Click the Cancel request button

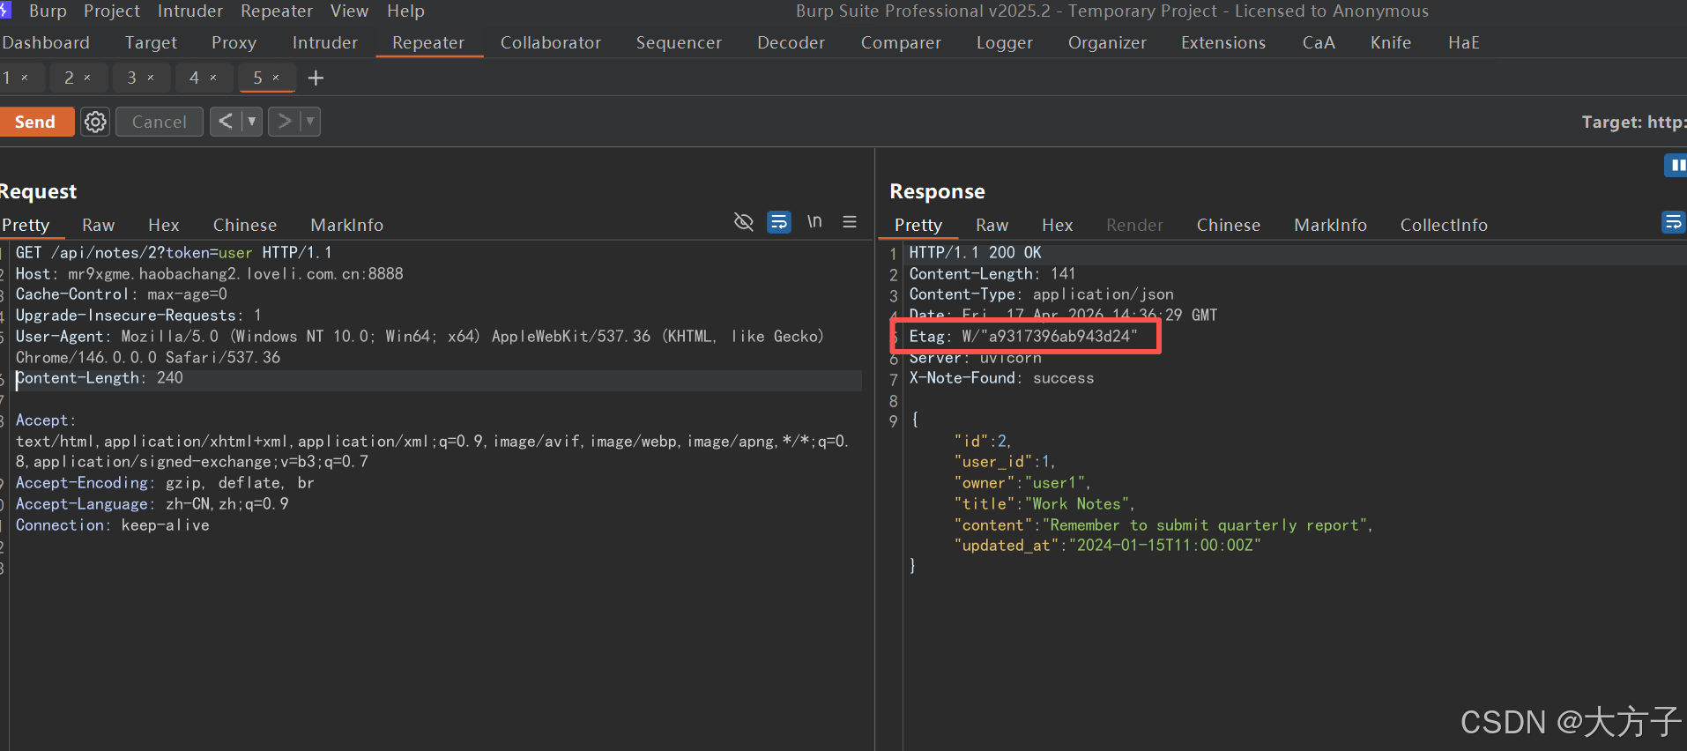tap(160, 122)
